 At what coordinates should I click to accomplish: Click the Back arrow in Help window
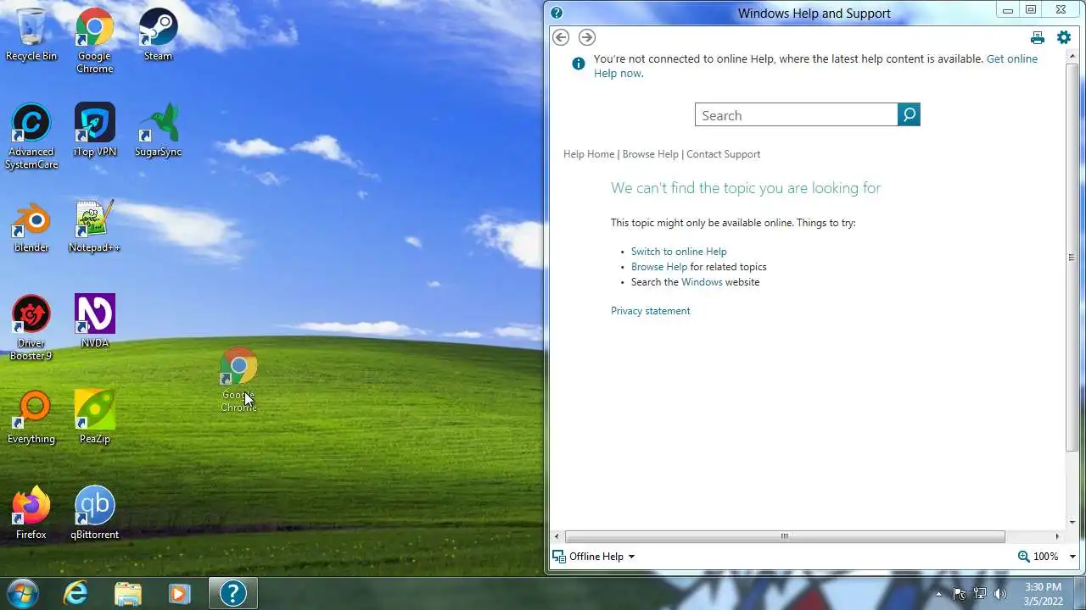tap(561, 37)
